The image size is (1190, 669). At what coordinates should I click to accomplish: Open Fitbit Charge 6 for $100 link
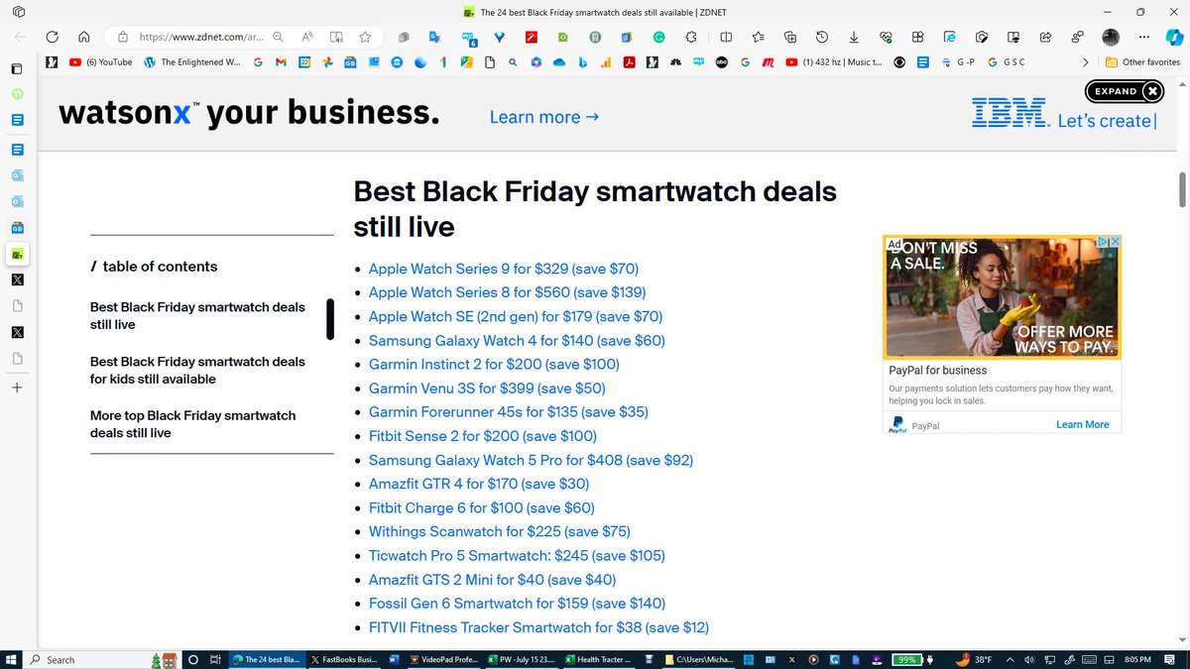482,507
